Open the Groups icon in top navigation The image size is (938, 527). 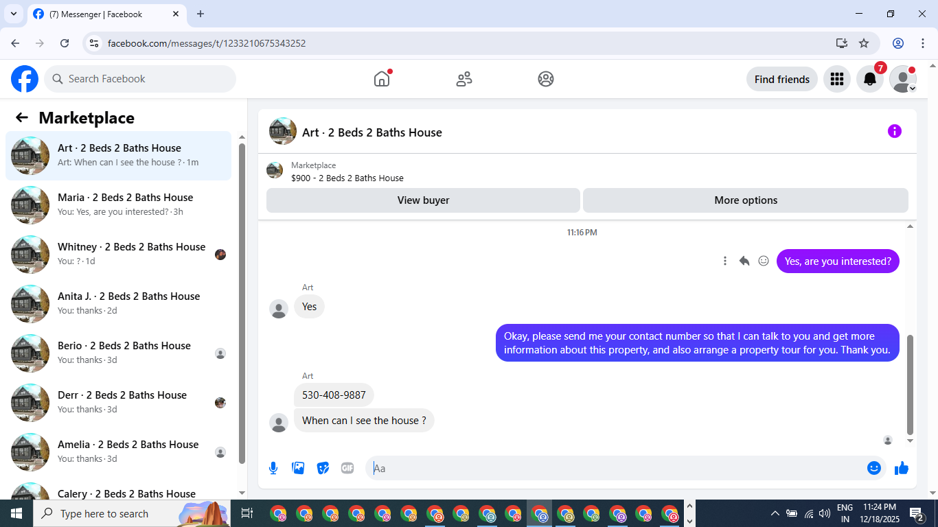546,79
